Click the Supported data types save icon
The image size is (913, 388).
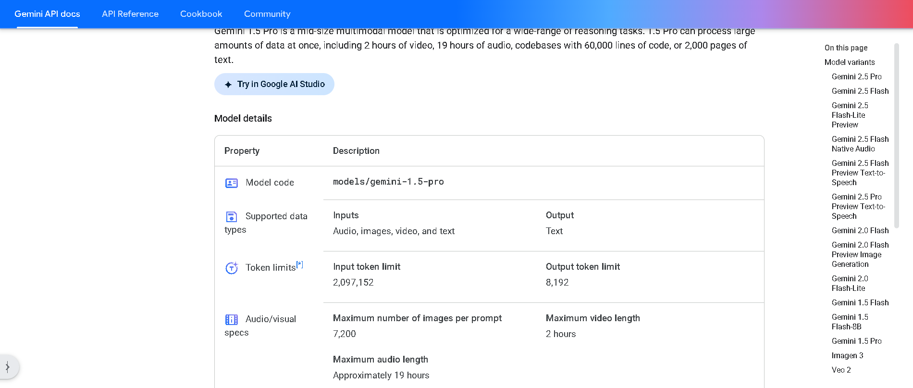tap(232, 217)
